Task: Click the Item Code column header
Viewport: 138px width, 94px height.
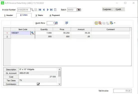Action: pos(23,29)
